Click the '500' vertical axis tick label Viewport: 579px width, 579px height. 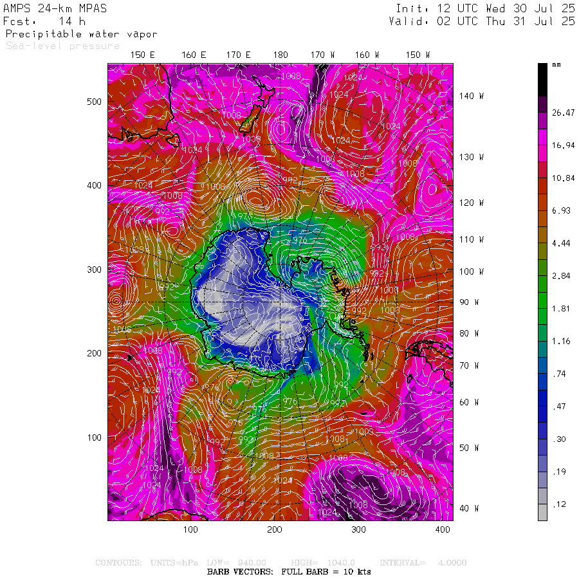pyautogui.click(x=94, y=102)
